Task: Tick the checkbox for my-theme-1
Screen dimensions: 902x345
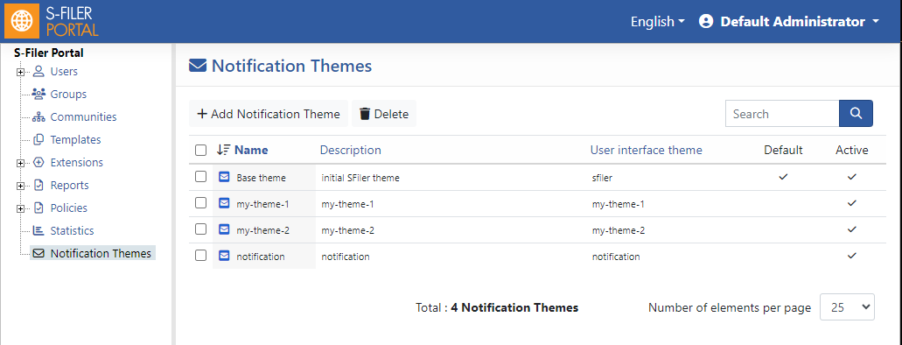Action: click(x=200, y=203)
